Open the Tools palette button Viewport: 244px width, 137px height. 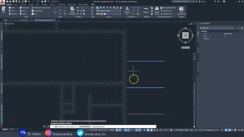pyautogui.click(x=3, y=10)
